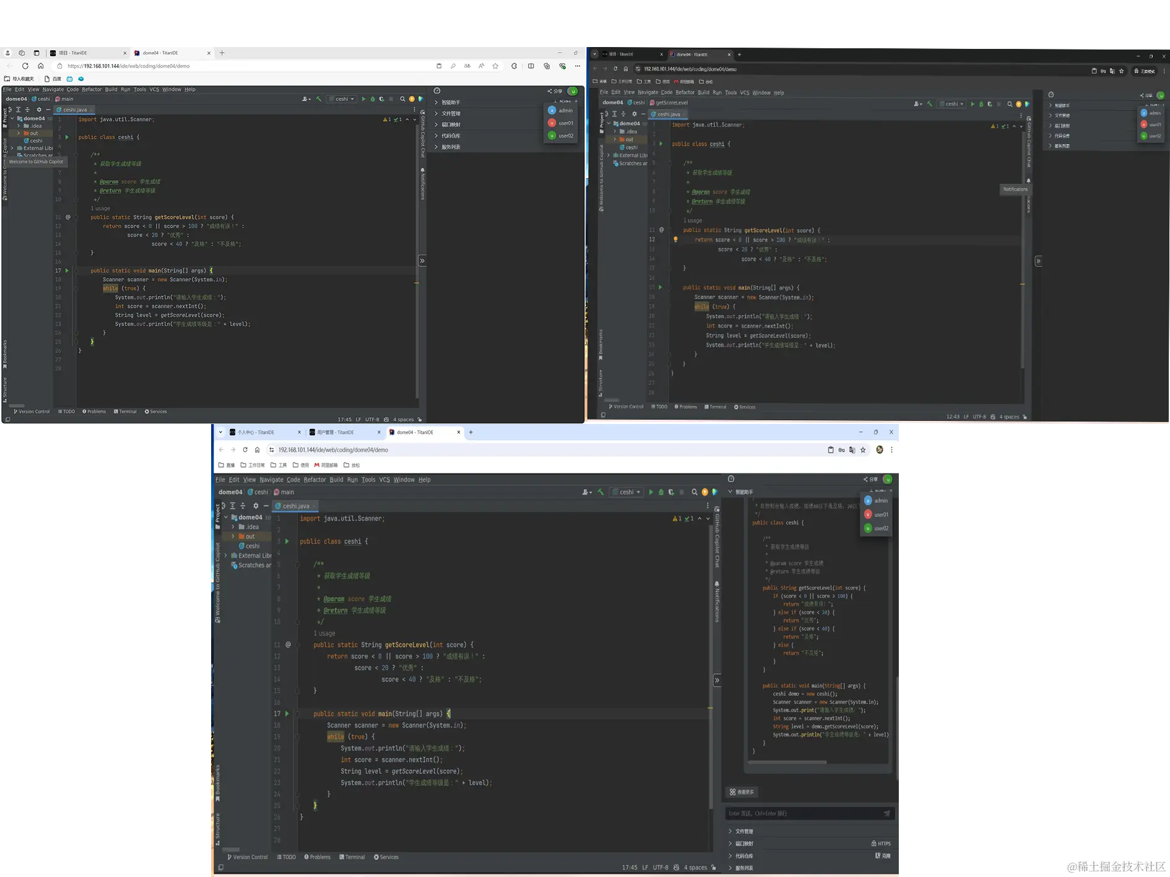Viewport: 1170px width, 877px height.
Task: Open Navigate menu in bottom IDE
Action: [x=271, y=480]
